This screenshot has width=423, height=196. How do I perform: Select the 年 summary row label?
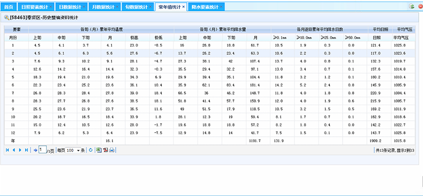point(13,141)
